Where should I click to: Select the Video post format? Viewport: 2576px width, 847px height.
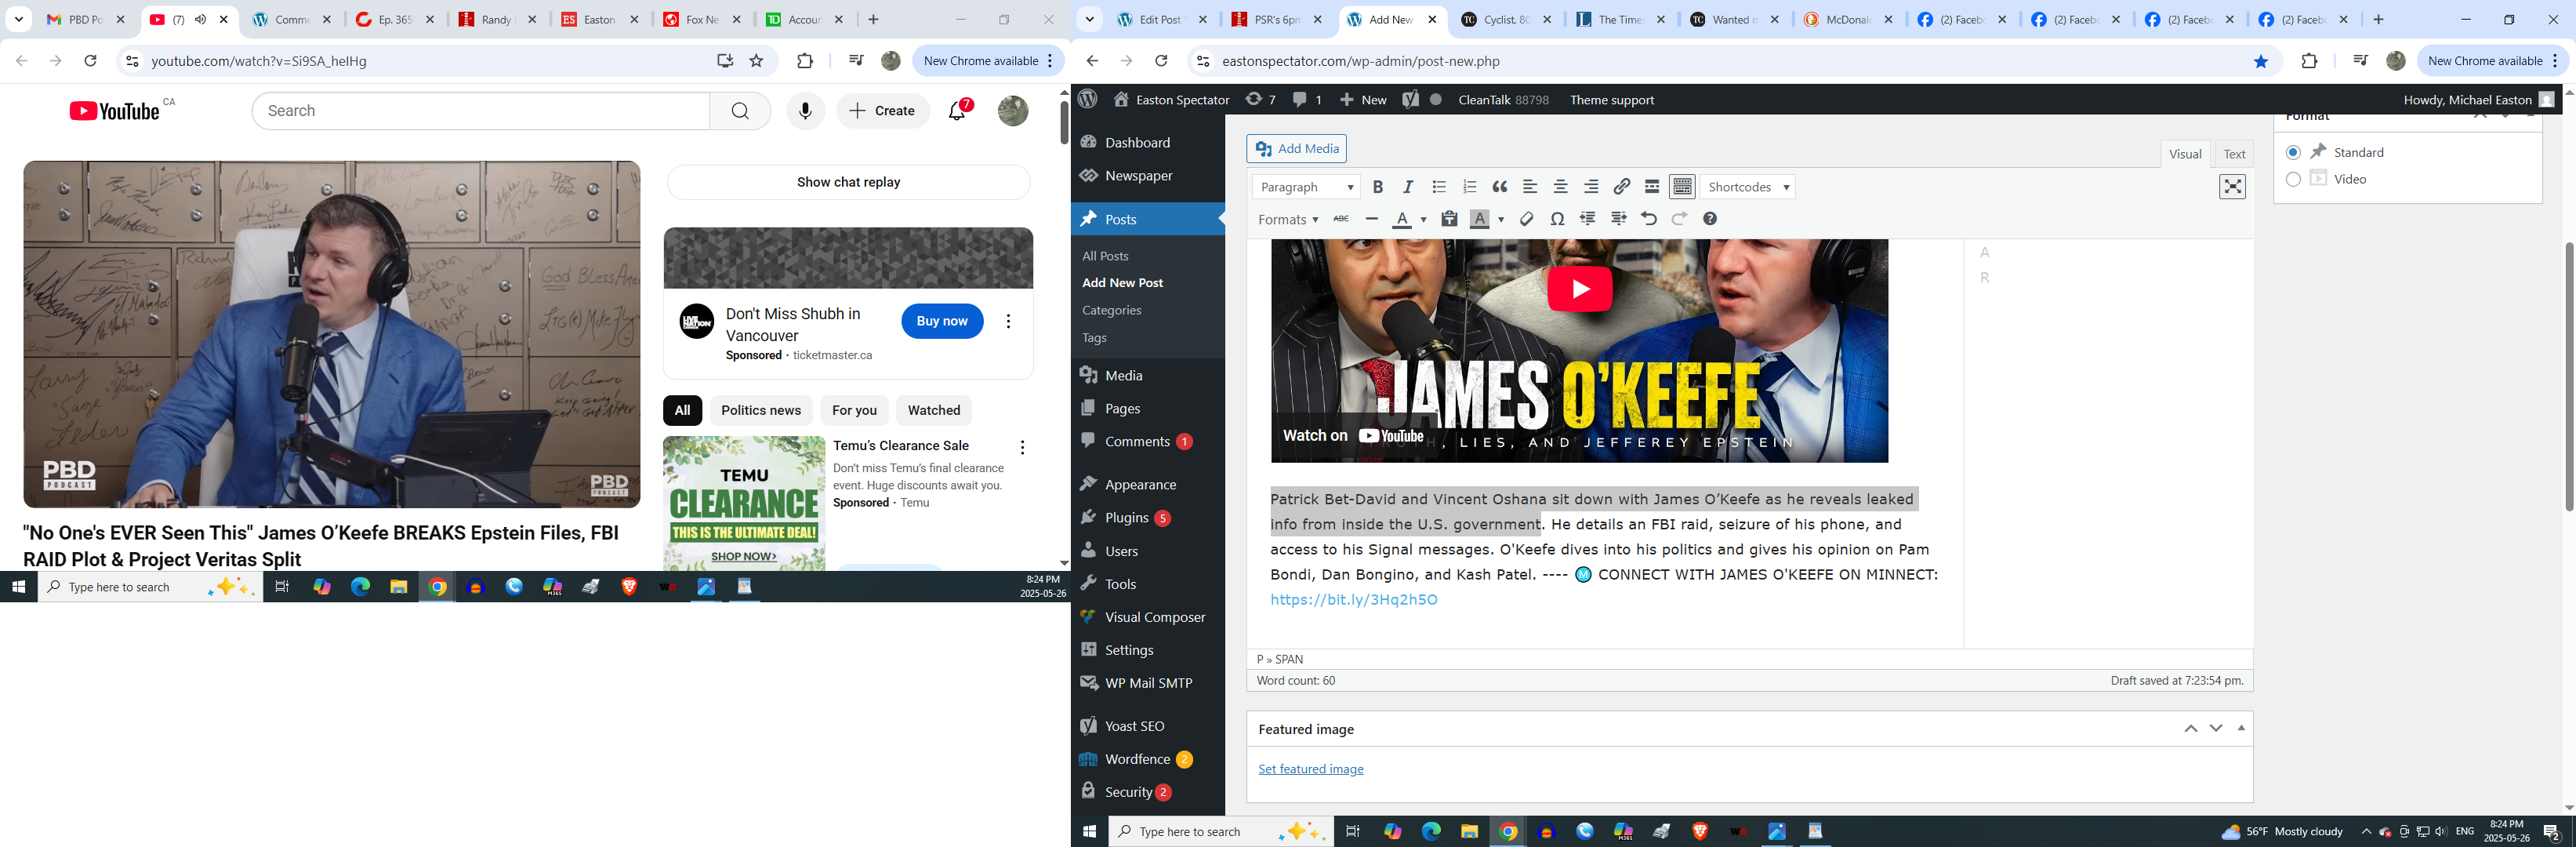(x=2293, y=179)
